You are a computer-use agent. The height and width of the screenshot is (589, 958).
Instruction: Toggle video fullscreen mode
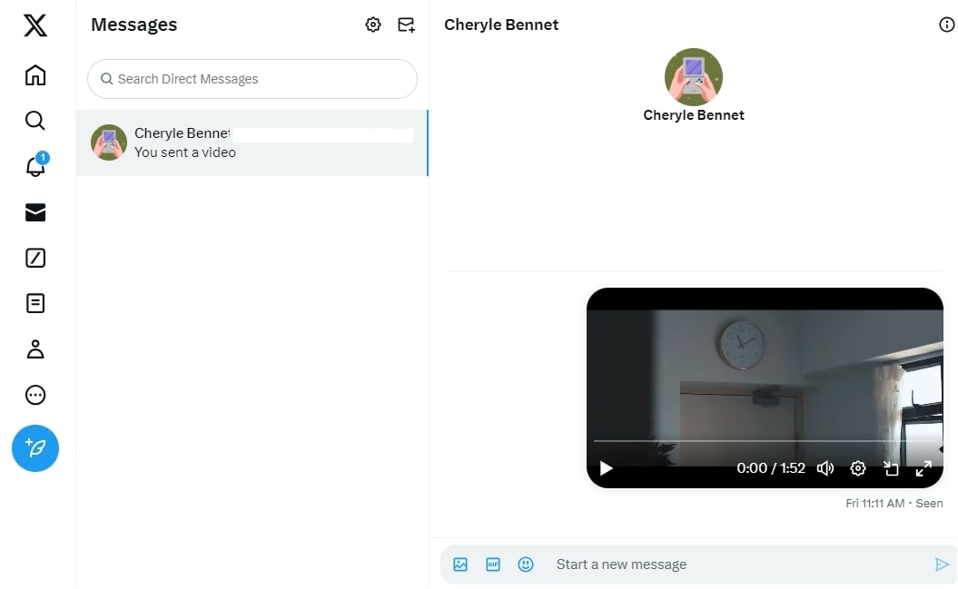[923, 468]
